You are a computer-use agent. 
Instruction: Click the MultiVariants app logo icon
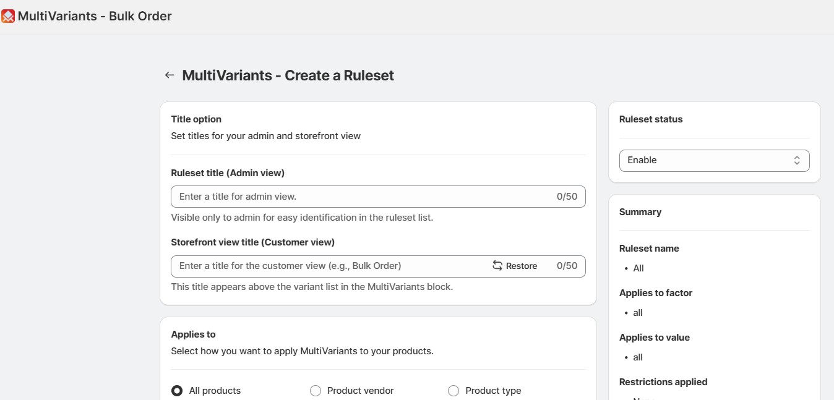coord(9,16)
